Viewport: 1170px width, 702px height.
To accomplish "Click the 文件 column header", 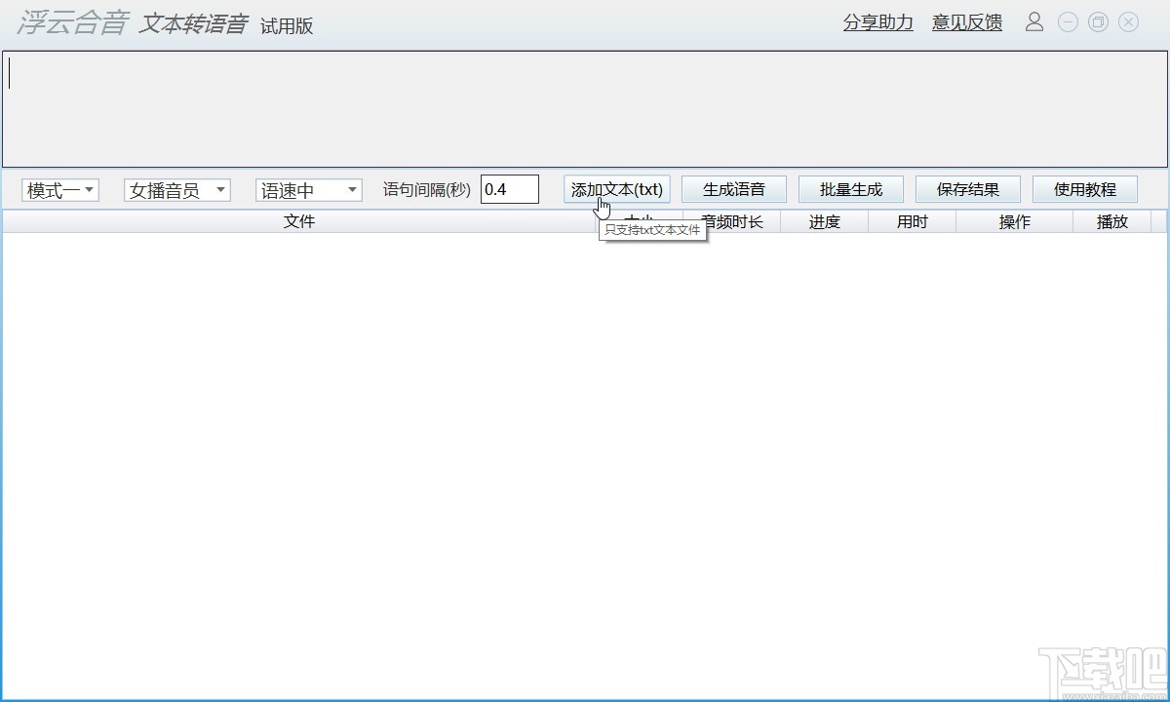I will [x=299, y=221].
